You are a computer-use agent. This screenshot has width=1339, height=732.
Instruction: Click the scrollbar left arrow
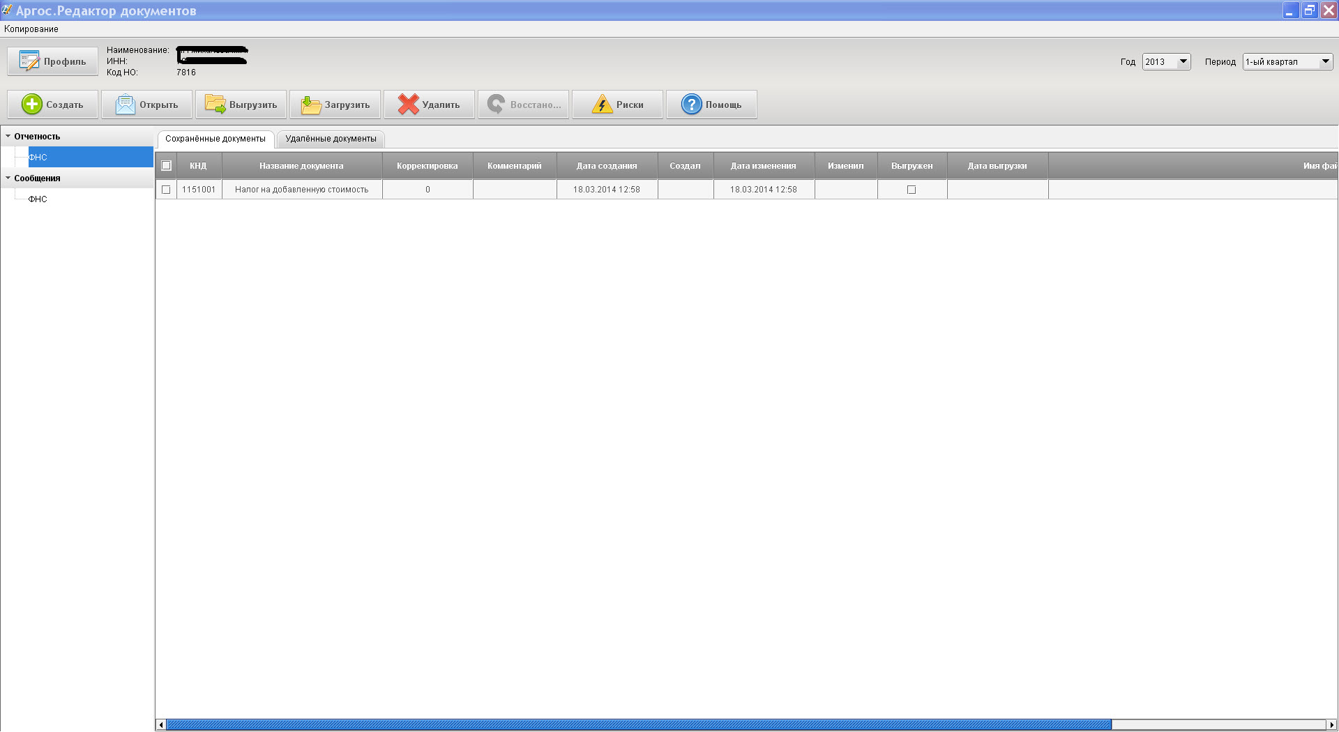[161, 725]
